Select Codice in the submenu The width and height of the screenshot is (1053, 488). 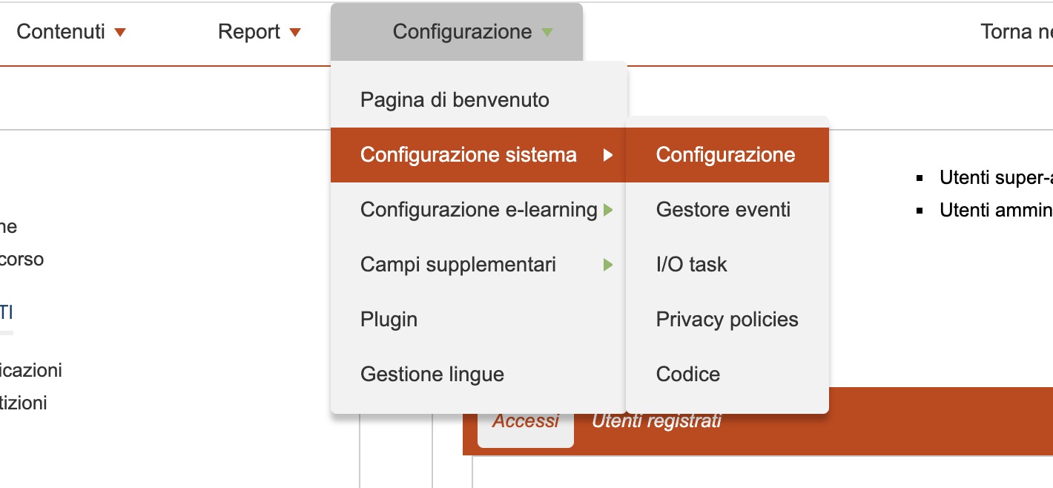pyautogui.click(x=687, y=375)
